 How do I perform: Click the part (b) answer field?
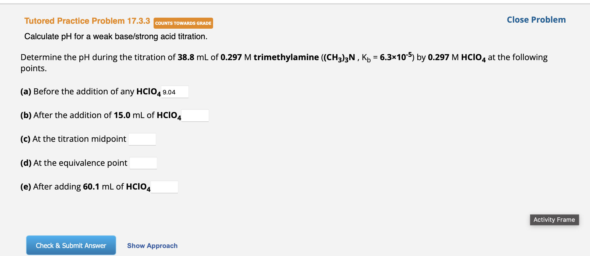pos(195,115)
